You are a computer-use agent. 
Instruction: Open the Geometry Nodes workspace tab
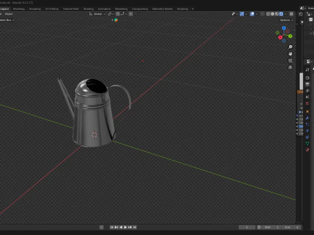coord(162,9)
